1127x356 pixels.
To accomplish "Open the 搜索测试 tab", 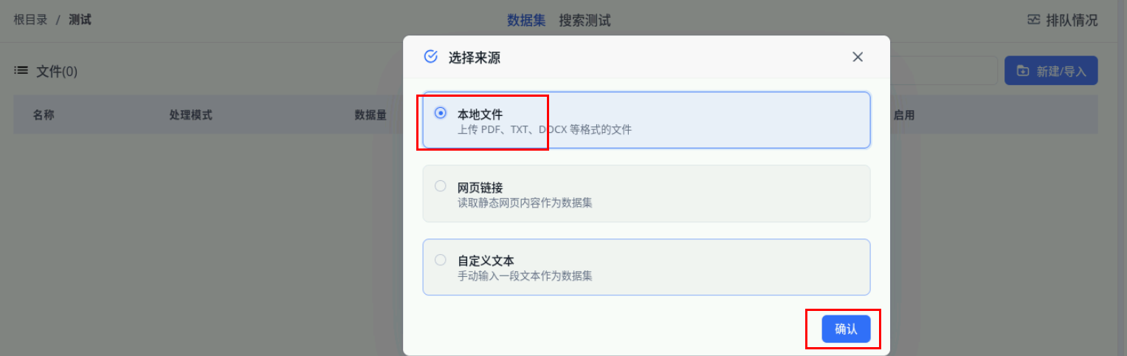I will pyautogui.click(x=585, y=21).
